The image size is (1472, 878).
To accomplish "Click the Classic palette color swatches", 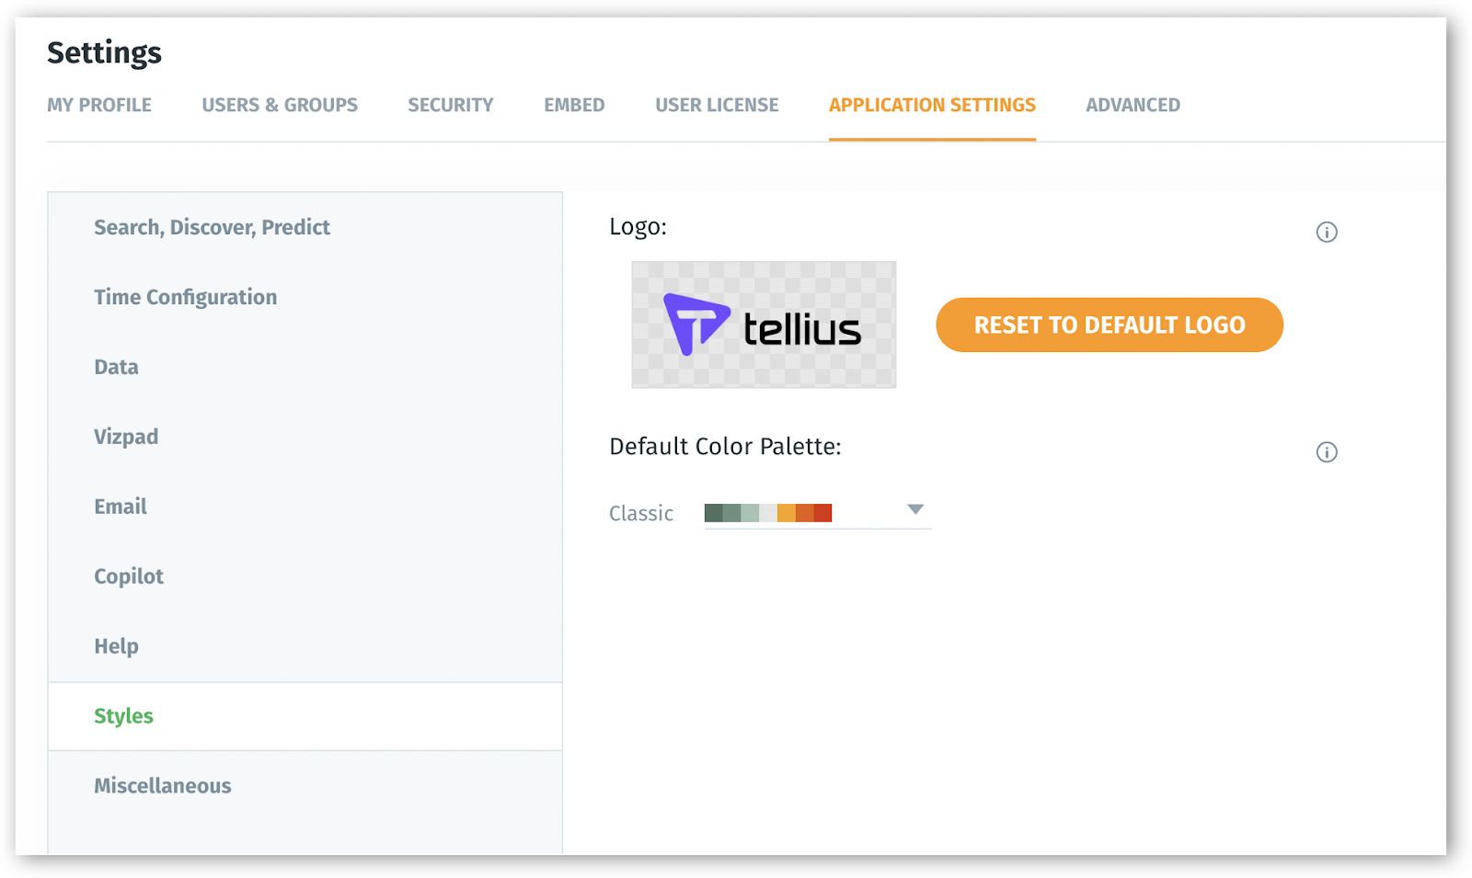I will point(767,513).
